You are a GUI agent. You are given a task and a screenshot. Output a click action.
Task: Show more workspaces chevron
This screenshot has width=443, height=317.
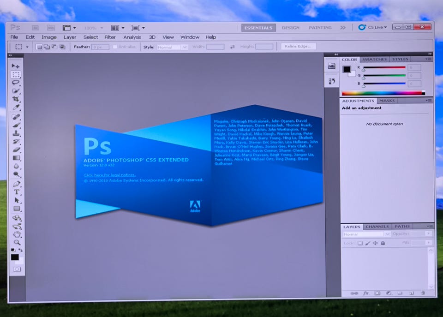tap(343, 27)
